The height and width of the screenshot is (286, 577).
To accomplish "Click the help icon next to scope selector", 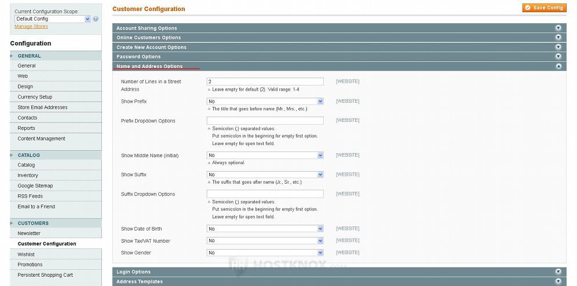I will [96, 18].
